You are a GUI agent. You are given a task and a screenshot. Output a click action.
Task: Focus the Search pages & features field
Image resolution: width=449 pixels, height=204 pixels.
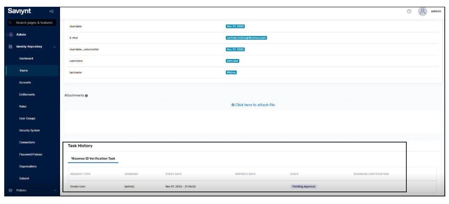[x=34, y=22]
